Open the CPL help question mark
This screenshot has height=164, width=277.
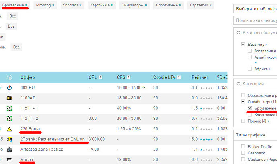[x=100, y=77]
